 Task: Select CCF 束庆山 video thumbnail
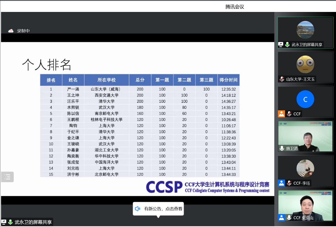click(305, 206)
